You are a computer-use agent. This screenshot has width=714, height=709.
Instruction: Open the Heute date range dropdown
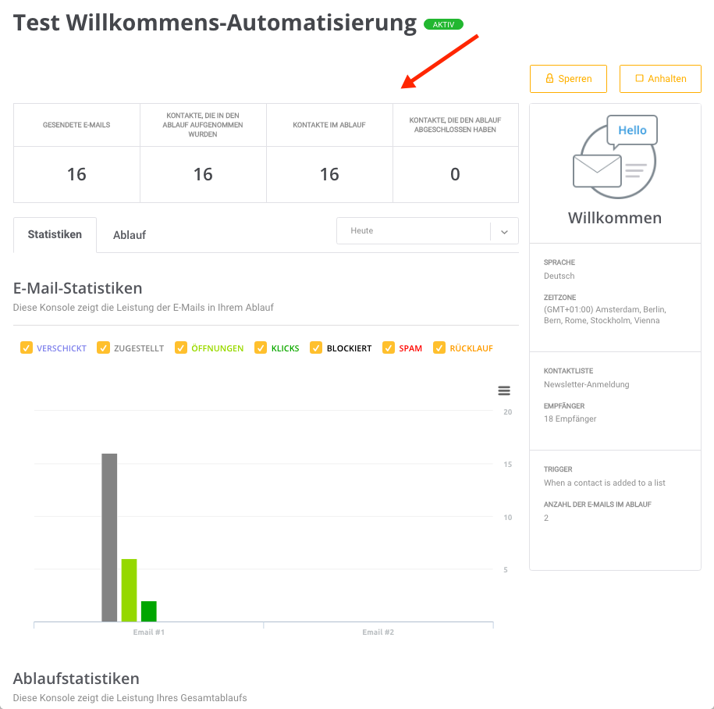click(x=427, y=230)
